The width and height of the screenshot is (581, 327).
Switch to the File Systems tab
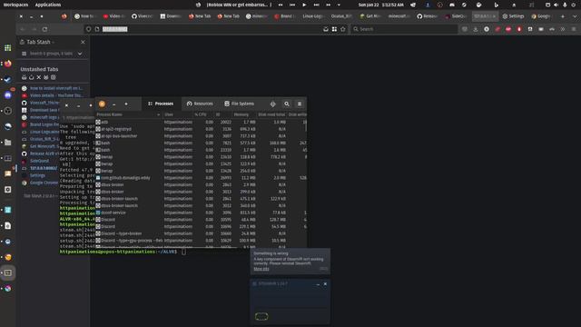tap(240, 104)
